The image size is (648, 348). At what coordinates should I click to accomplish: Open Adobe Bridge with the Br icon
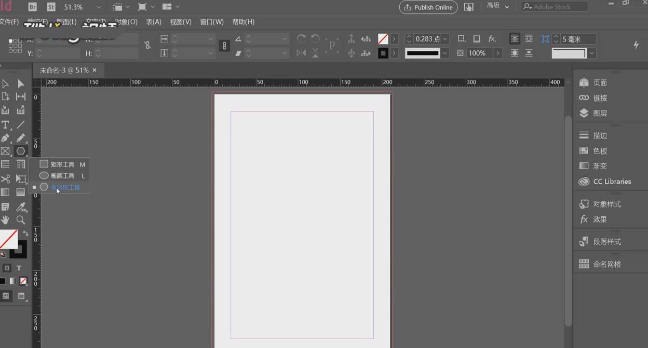32,7
